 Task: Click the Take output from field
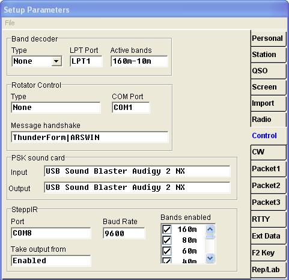(x=51, y=261)
